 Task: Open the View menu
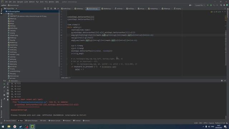(14, 2)
